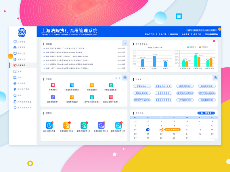Open 统计报表 chart icon in sidebar

coord(15,83)
